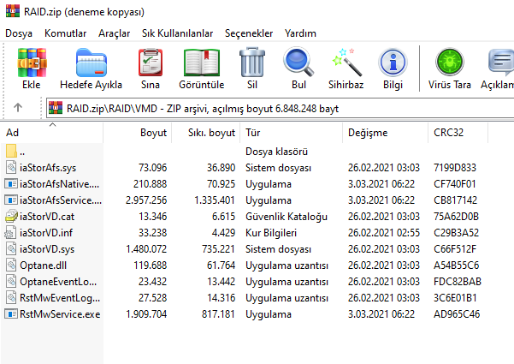Click CRC32 value 7199D833
This screenshot has height=364, width=514.
[455, 168]
